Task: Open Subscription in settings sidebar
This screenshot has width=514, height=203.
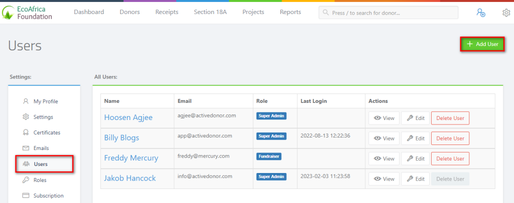Action: pyautogui.click(x=49, y=195)
